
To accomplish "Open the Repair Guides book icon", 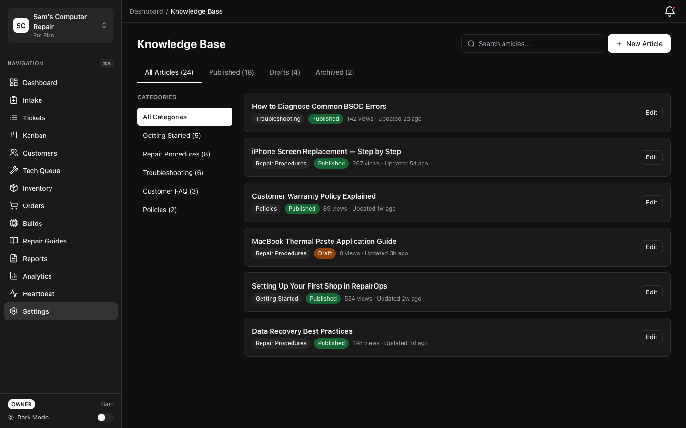I will click(x=14, y=241).
